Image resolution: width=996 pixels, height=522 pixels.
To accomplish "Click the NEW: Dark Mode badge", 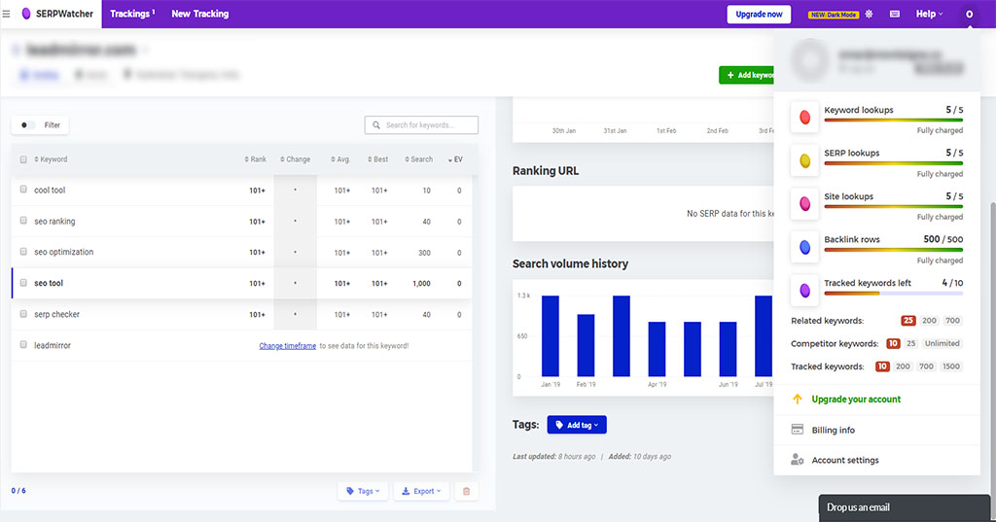I will [x=834, y=15].
